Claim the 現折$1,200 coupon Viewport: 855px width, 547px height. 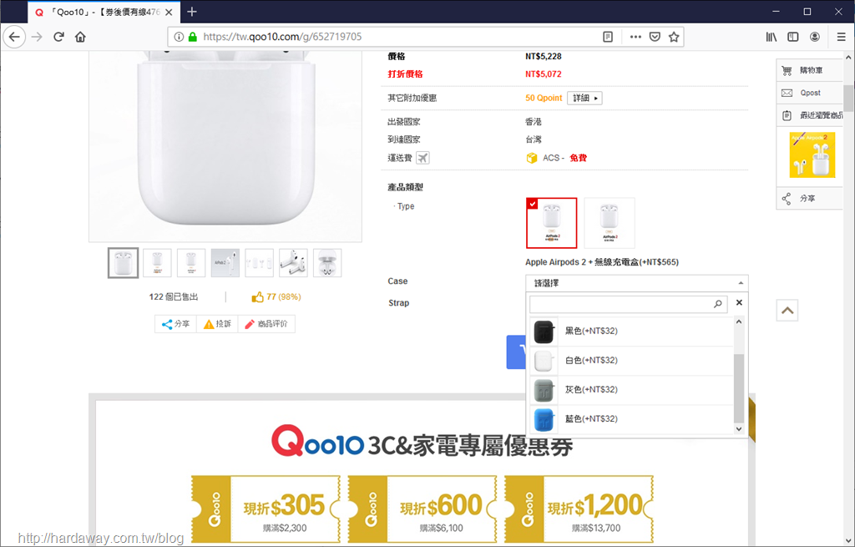tap(579, 509)
